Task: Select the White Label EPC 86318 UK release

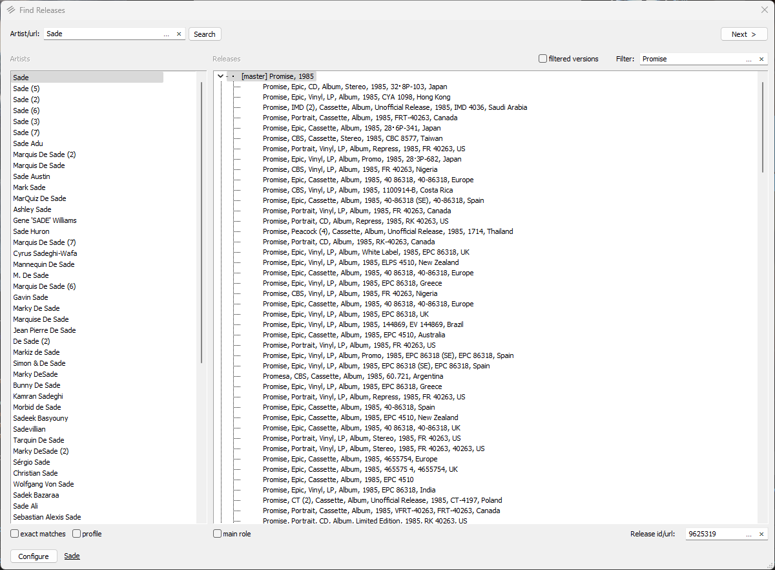Action: click(x=366, y=252)
